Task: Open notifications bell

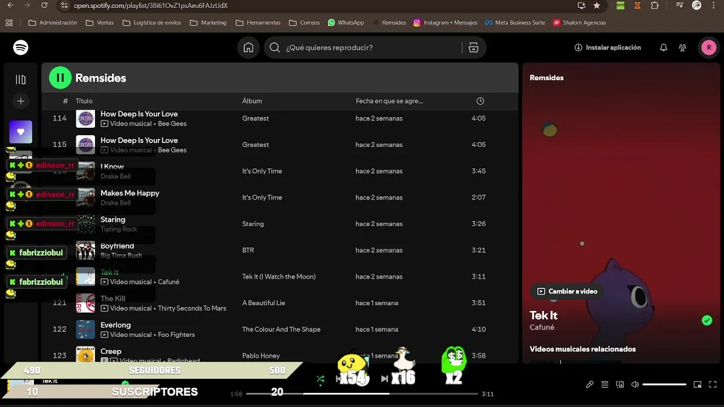Action: tap(663, 47)
